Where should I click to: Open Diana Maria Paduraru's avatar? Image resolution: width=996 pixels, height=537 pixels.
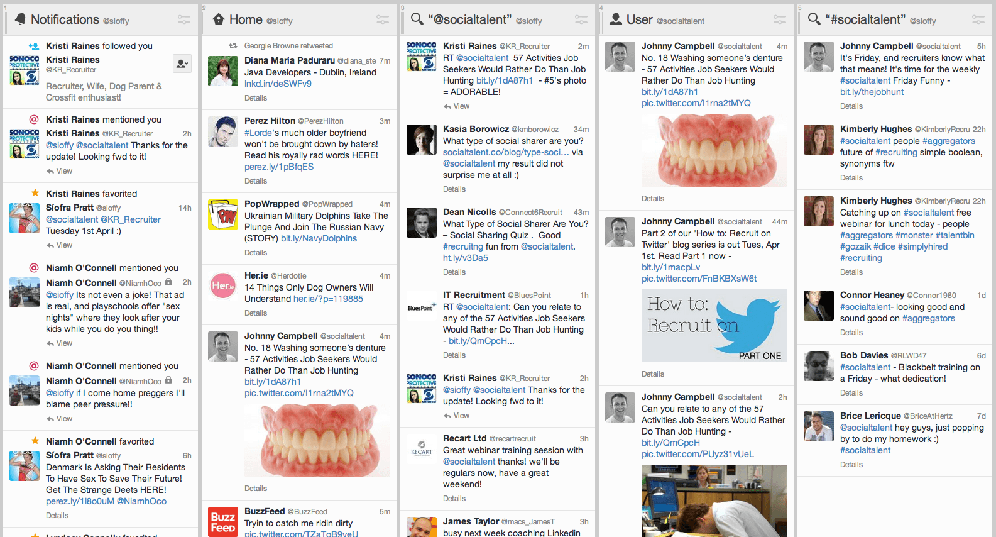pyautogui.click(x=223, y=70)
